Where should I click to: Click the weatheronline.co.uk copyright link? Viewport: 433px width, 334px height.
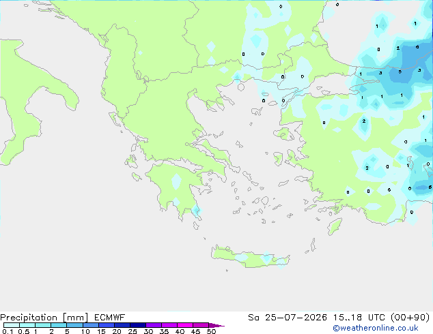[376, 328]
